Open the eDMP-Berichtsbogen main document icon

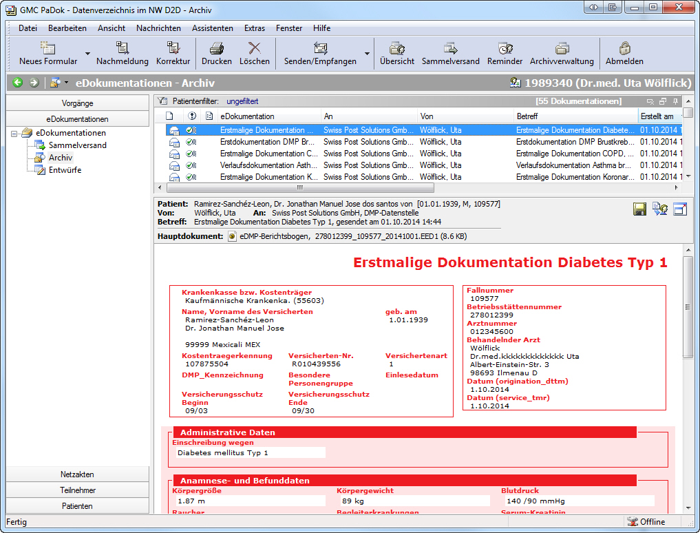(x=232, y=236)
